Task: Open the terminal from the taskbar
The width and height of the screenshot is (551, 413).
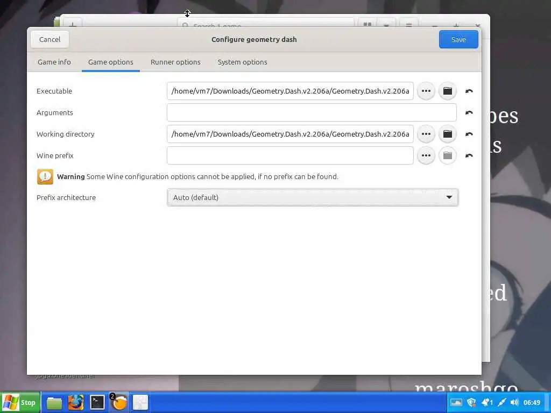Action: pyautogui.click(x=97, y=402)
